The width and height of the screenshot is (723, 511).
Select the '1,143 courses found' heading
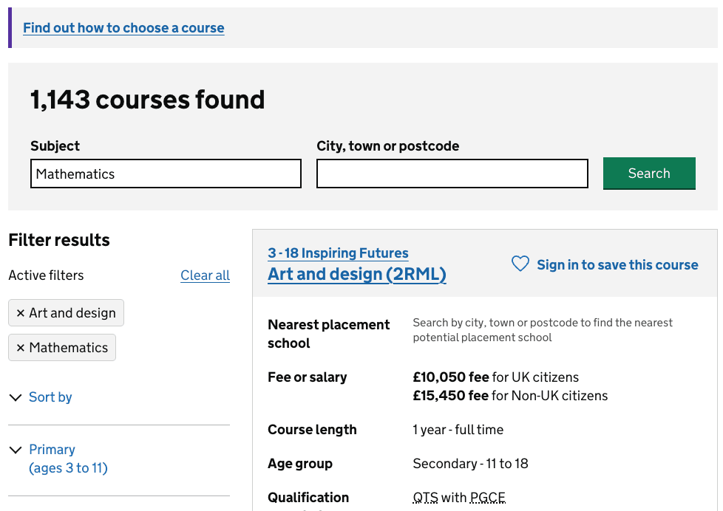(148, 100)
